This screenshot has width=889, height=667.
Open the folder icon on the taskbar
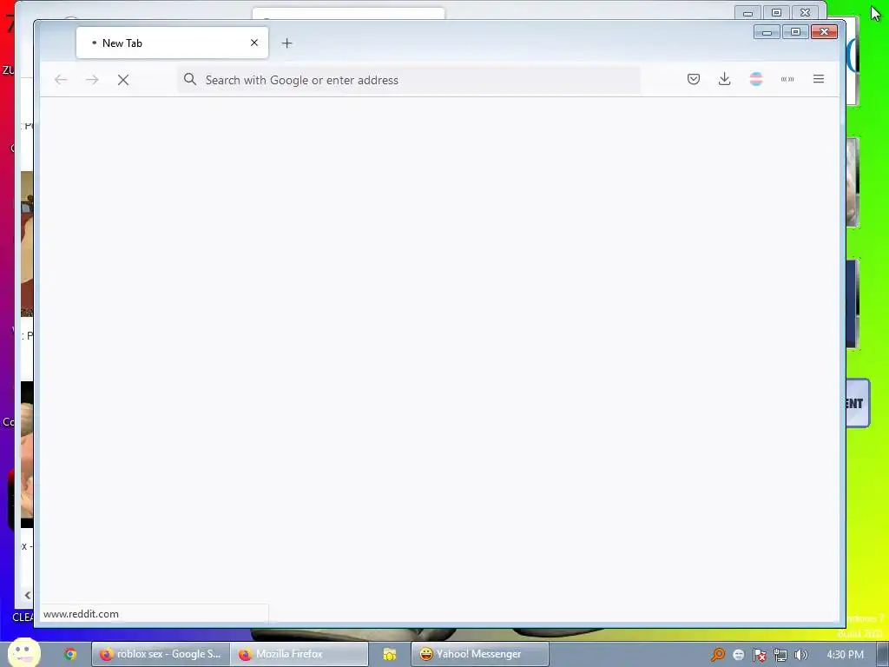[390, 654]
